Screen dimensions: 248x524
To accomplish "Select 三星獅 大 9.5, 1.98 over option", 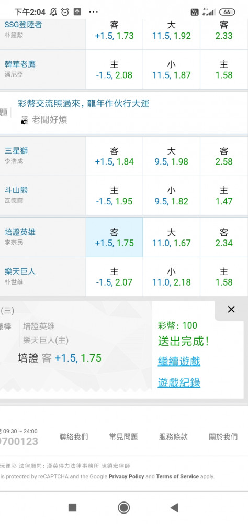I will [171, 156].
